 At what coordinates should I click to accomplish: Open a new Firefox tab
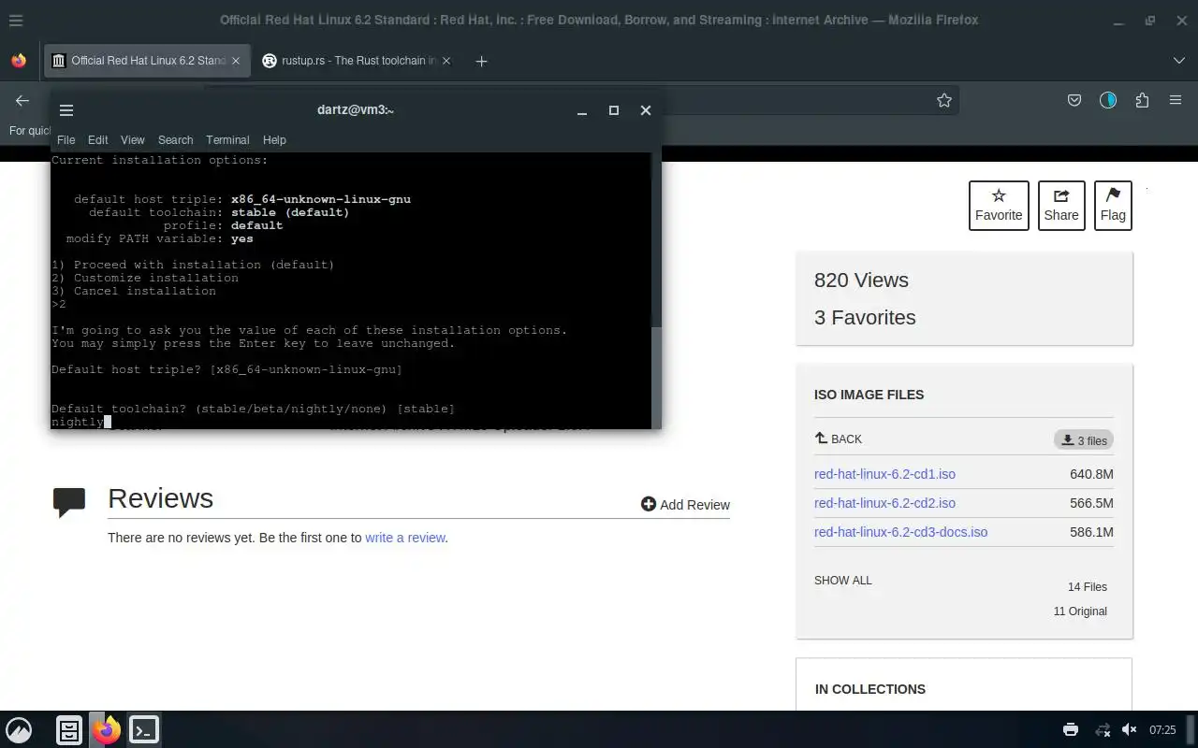coord(481,61)
